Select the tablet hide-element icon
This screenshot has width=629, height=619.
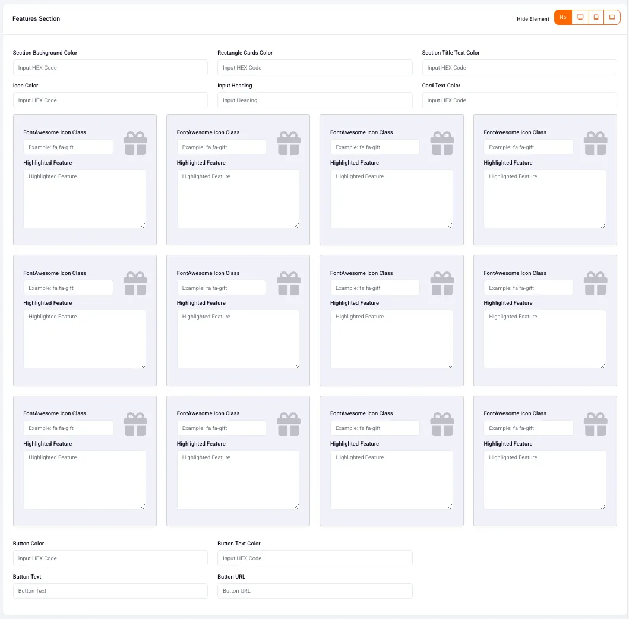596,17
